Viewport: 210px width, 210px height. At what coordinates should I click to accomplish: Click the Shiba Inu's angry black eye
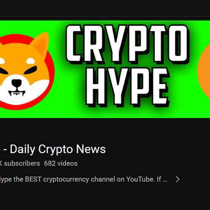(31, 70)
